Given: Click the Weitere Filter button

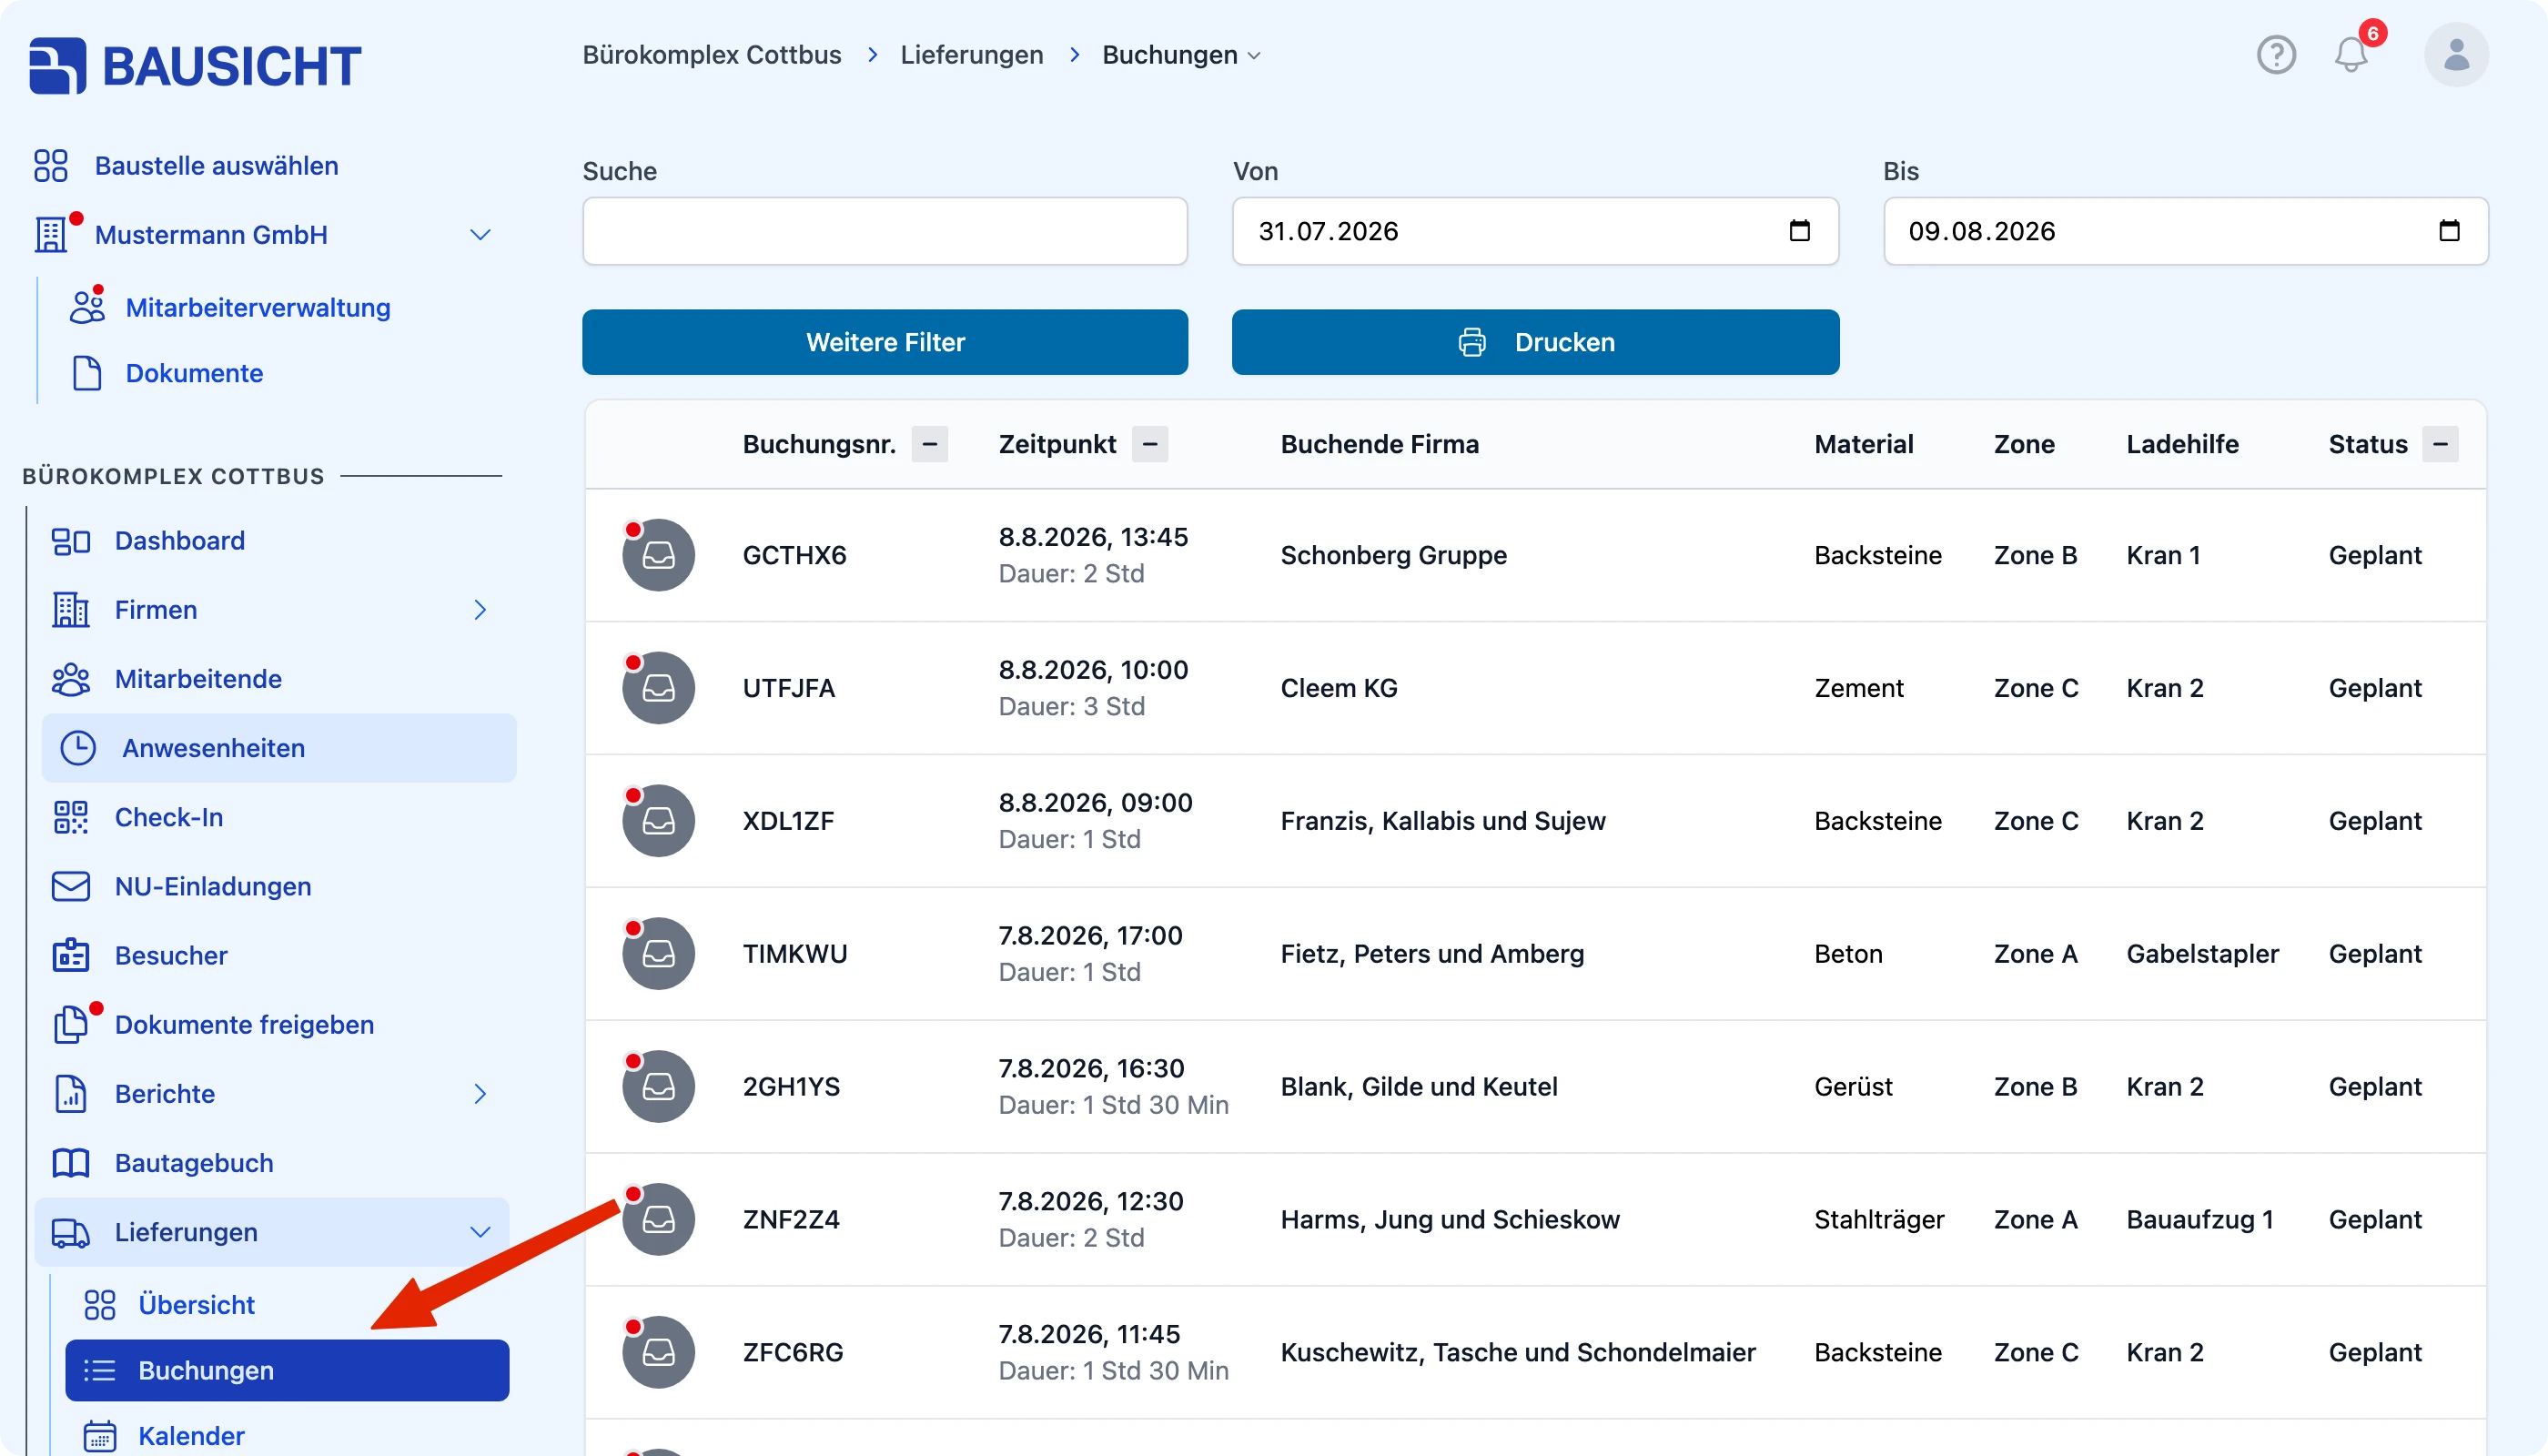Looking at the screenshot, I should tap(885, 342).
